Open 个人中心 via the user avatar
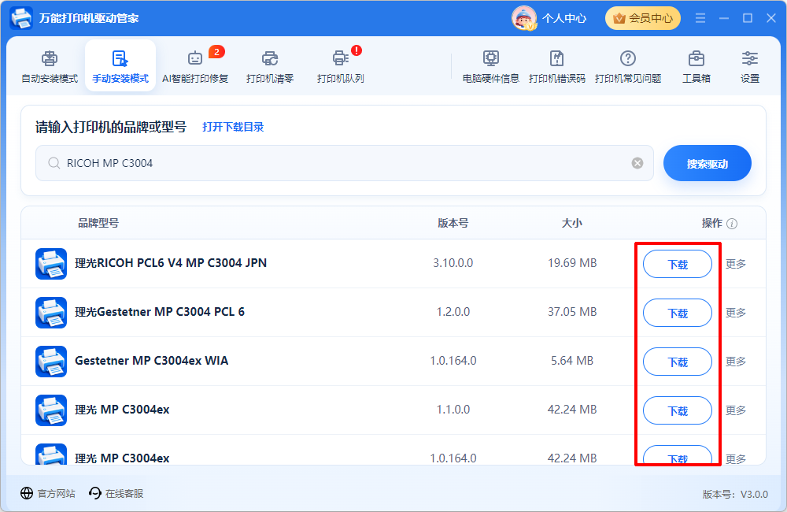 [x=524, y=18]
